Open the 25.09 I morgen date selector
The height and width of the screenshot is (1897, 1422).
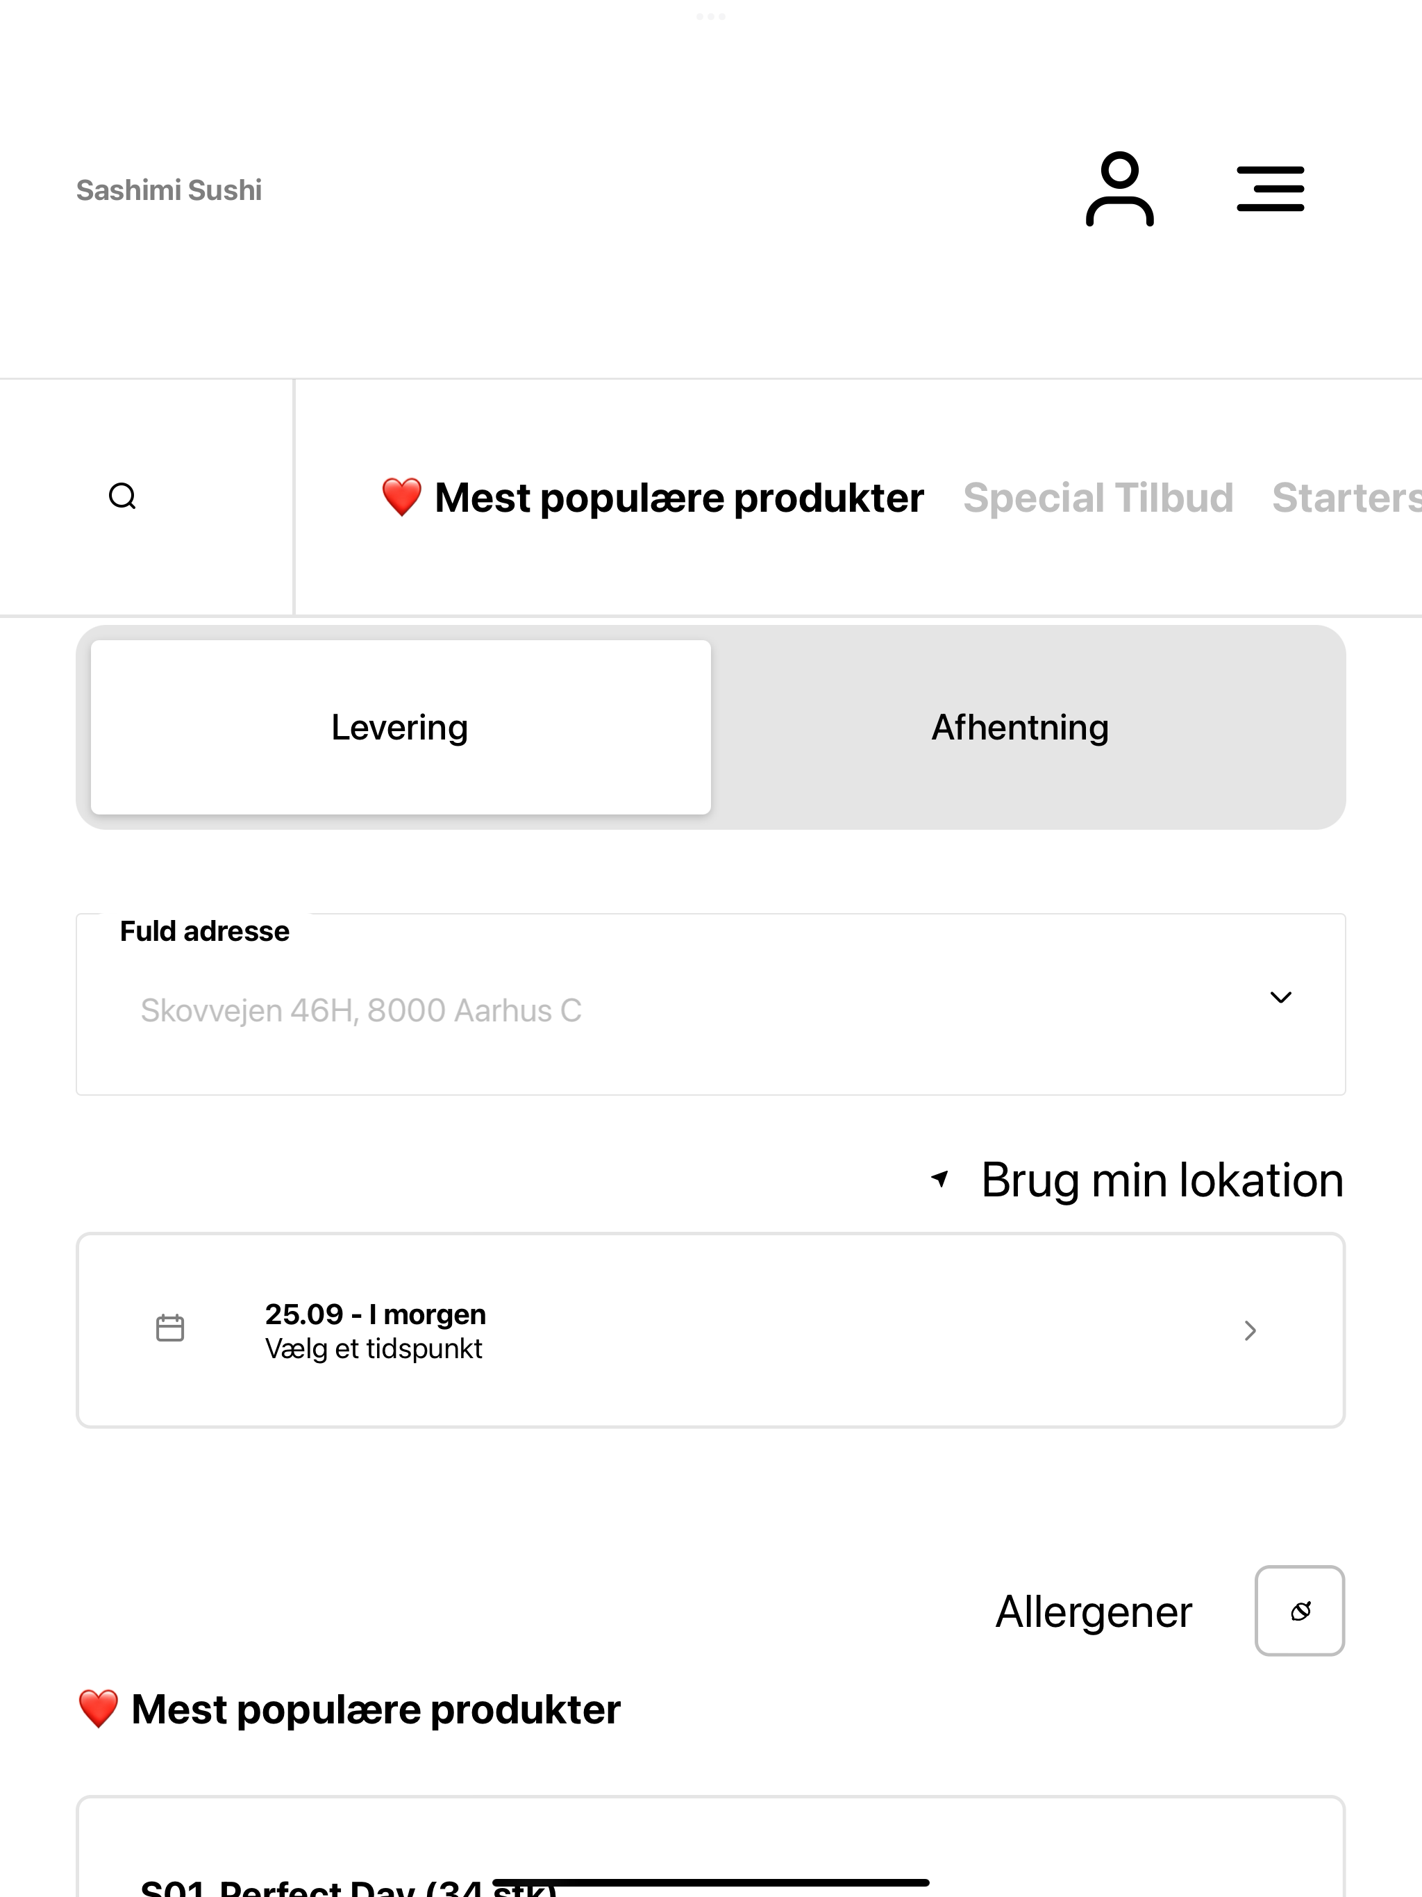711,1330
